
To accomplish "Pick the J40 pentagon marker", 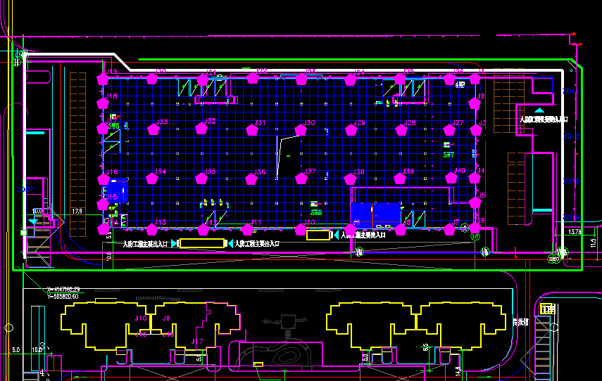I will click(451, 178).
